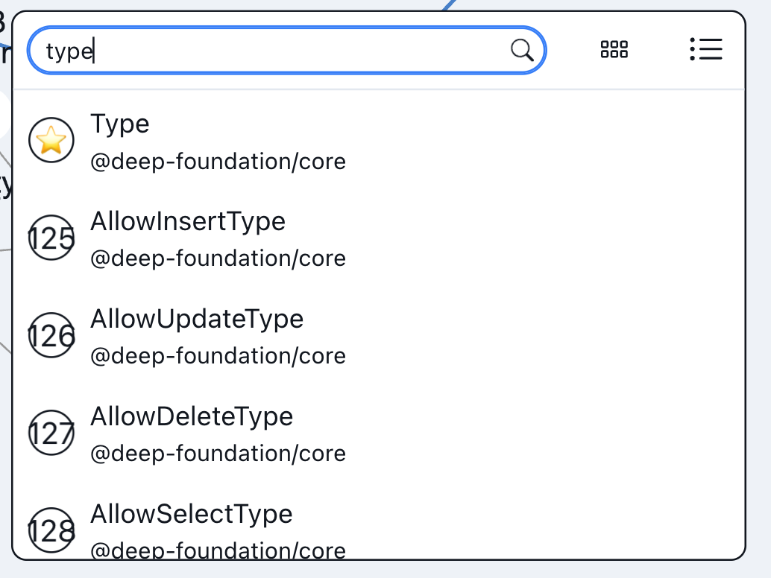Click package label under AllowDeleteType
The image size is (771, 578).
pyautogui.click(x=218, y=454)
